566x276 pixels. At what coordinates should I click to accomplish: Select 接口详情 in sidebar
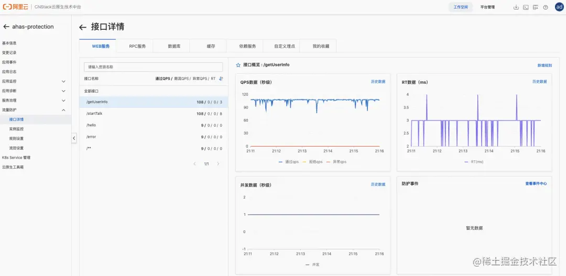click(x=36, y=119)
